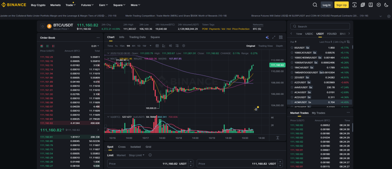Select the Cross margin tab
This screenshot has width=392, height=169.
[x=122, y=147]
